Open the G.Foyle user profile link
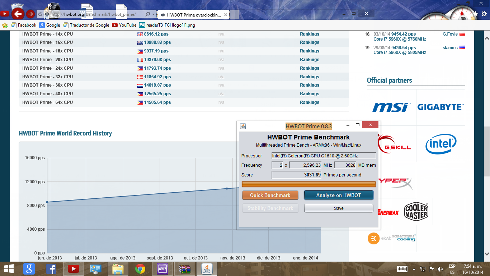 450,34
